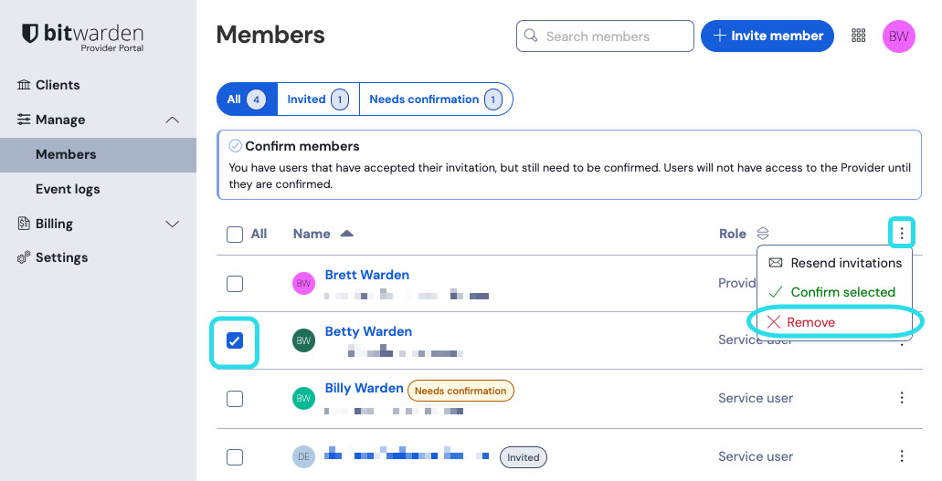Choose Remove from the bulk menu
This screenshot has width=942, height=481.
click(810, 322)
